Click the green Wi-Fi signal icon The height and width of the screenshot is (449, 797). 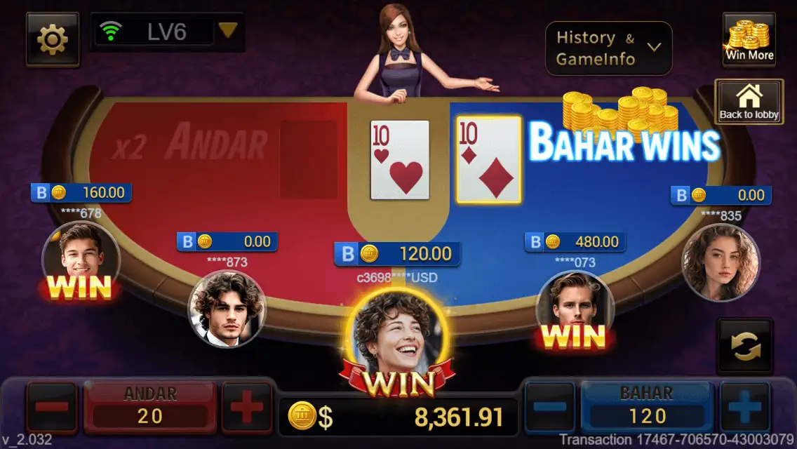point(110,32)
